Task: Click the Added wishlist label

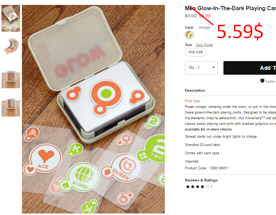Action: (270, 81)
